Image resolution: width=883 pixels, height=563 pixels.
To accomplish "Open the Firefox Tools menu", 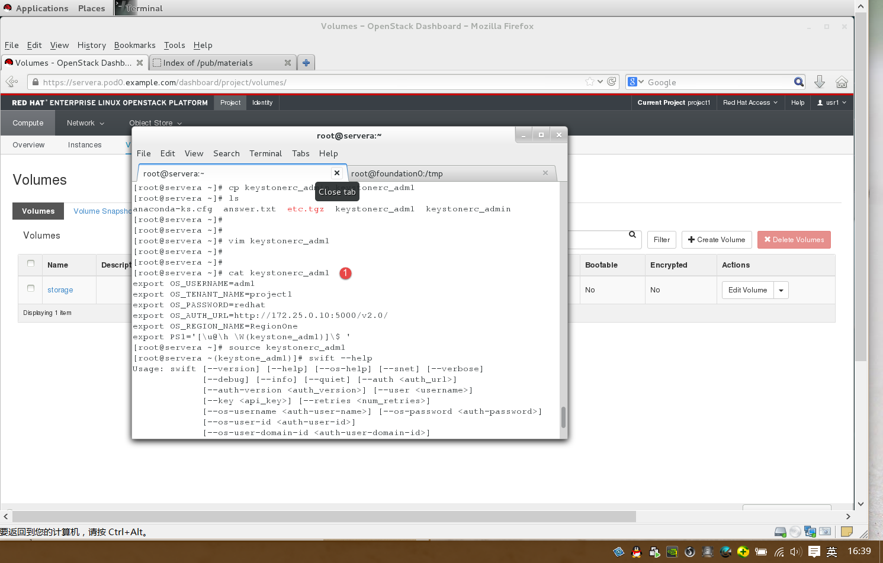I will pos(175,45).
